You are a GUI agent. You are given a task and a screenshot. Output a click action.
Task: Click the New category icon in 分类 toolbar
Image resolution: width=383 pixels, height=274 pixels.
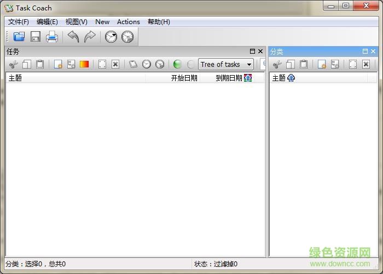[322, 64]
